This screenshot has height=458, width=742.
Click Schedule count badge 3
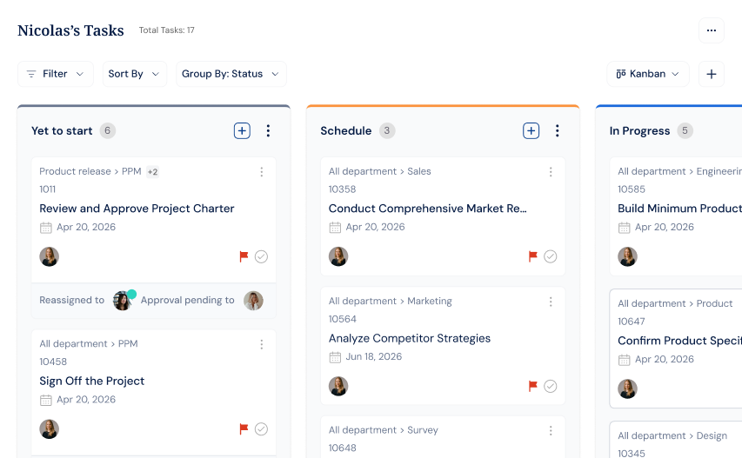point(387,131)
